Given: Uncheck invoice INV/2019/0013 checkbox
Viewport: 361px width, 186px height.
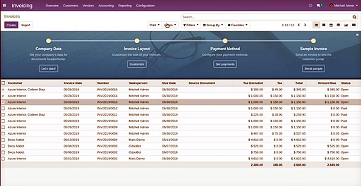Looking at the screenshot, I should [x=3, y=102].
